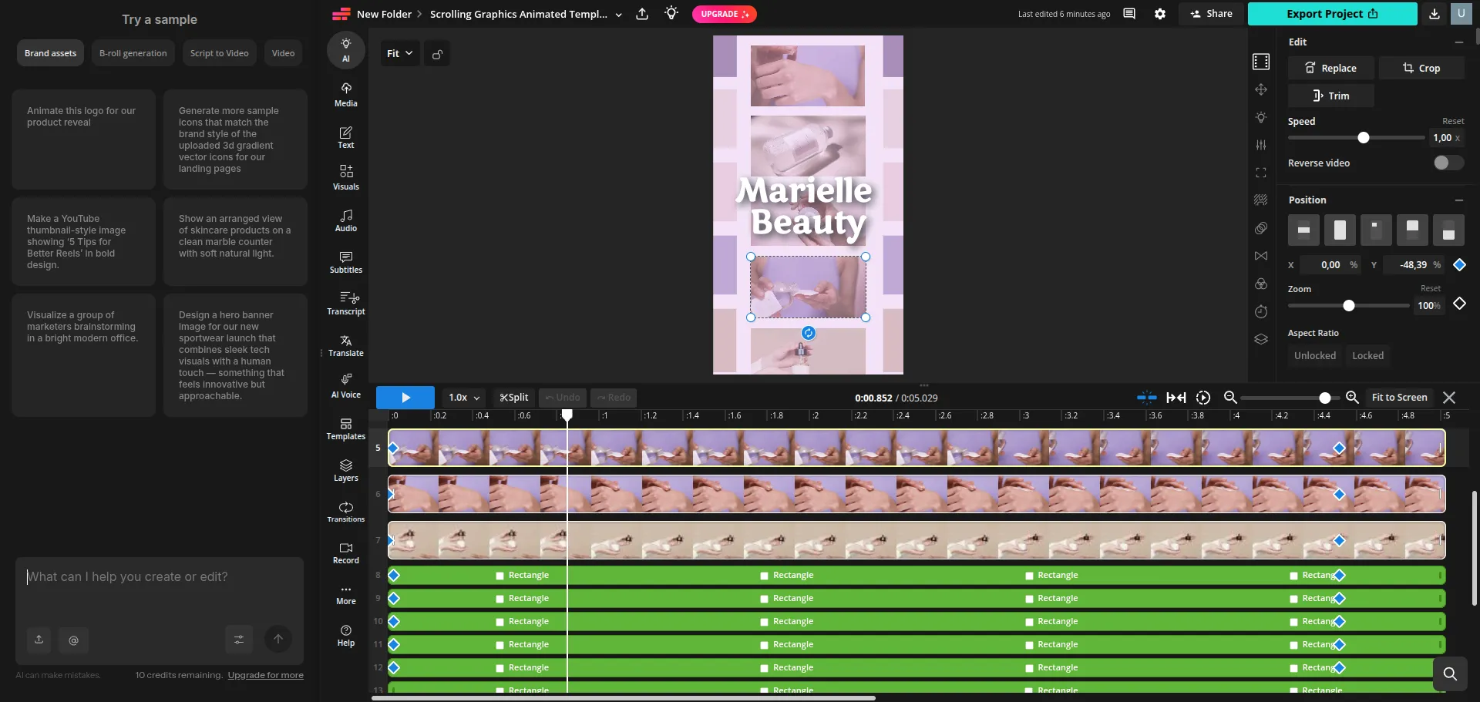Open the Fit canvas zoom dropdown
This screenshot has width=1480, height=702.
pyautogui.click(x=400, y=53)
